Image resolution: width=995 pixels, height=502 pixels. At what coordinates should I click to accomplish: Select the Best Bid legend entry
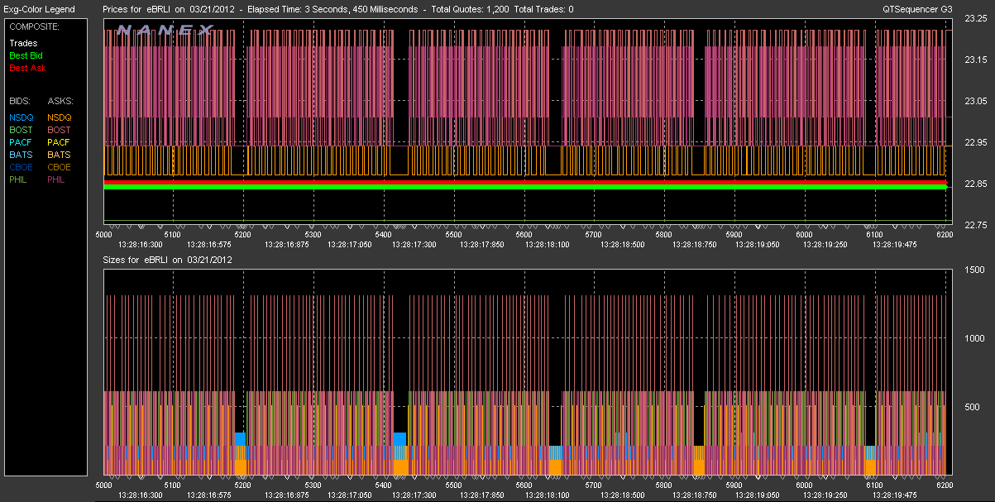click(26, 55)
